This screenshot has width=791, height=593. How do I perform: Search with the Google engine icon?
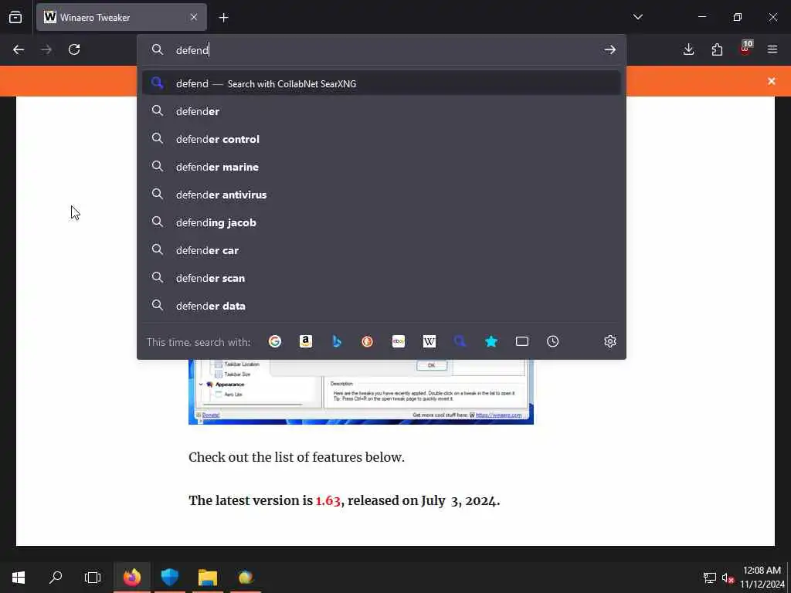(275, 341)
